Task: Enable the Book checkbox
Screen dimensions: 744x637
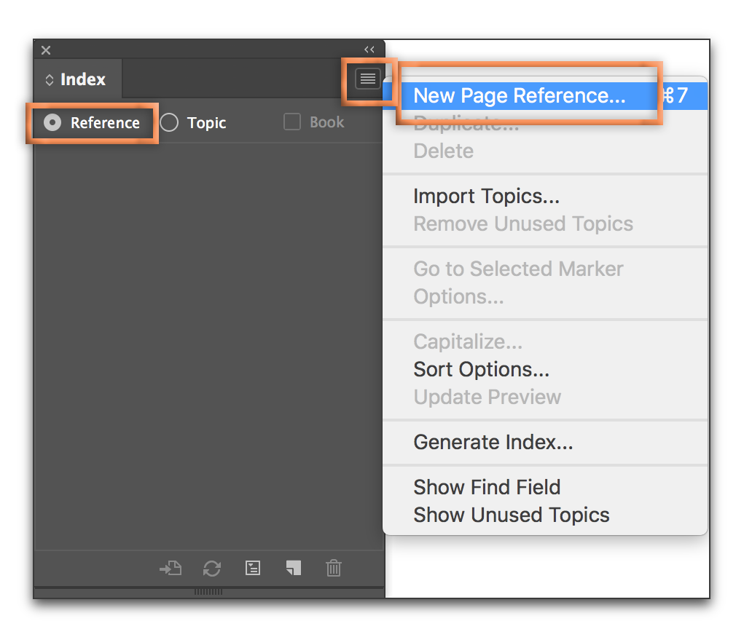Action: coord(291,122)
